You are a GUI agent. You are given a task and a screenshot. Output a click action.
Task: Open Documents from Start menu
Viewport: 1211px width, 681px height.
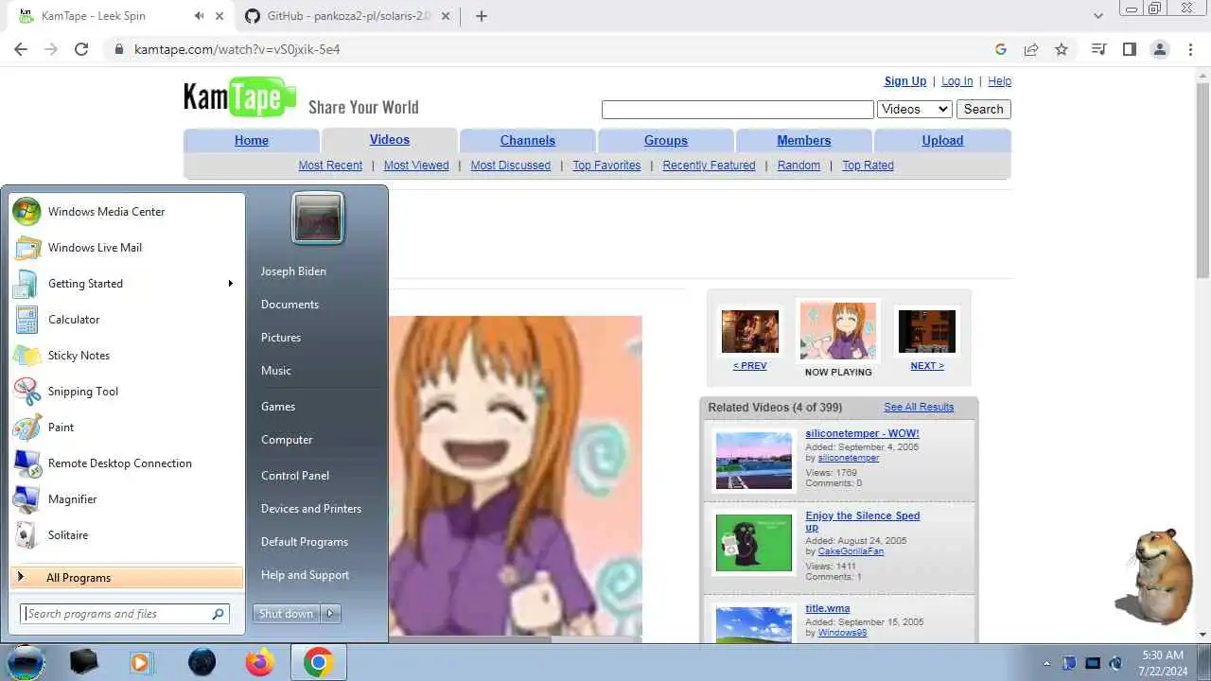point(290,305)
